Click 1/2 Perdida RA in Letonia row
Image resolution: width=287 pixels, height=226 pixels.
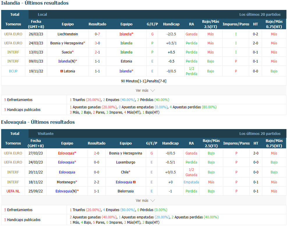tap(192, 71)
